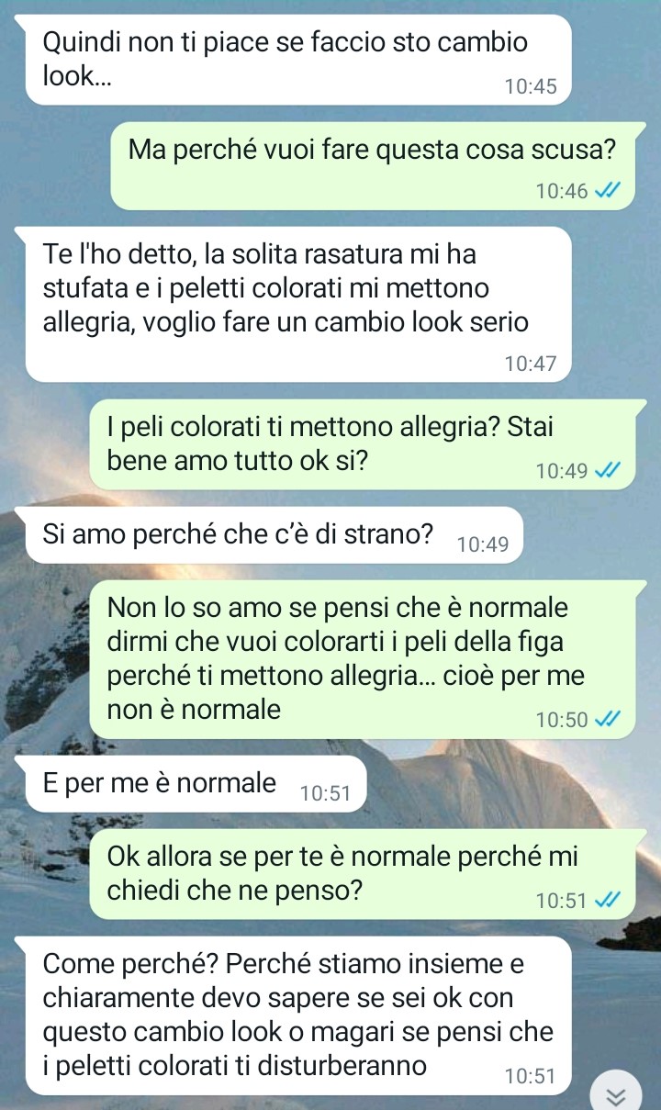661x1110 pixels.
Task: Click blue double check beside 10:50
Action: (x=609, y=719)
